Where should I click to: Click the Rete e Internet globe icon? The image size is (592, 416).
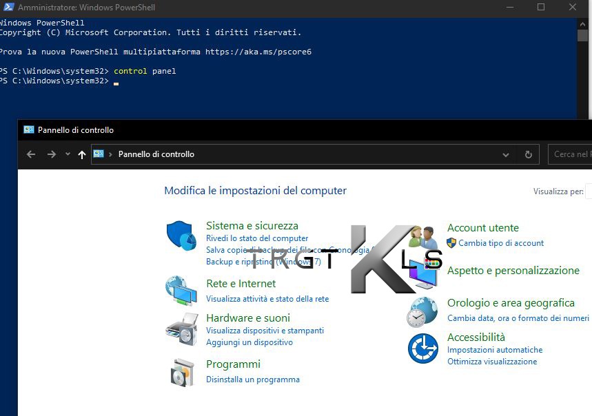point(181,290)
